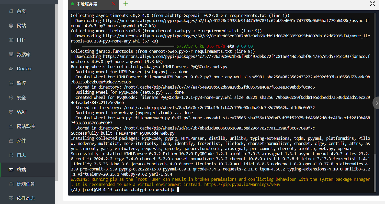Toggle fullscreen terminal with expand icon
The image size is (385, 204).
click(x=372, y=4)
